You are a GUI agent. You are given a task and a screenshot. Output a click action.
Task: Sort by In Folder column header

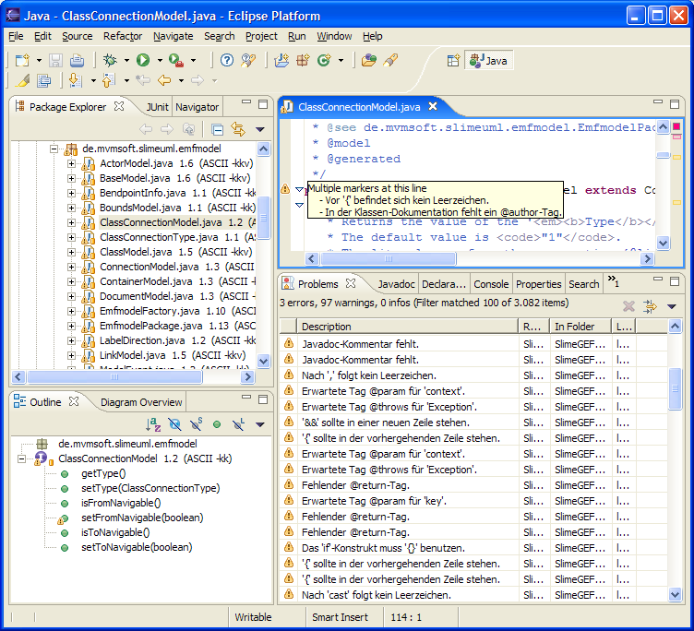[580, 327]
